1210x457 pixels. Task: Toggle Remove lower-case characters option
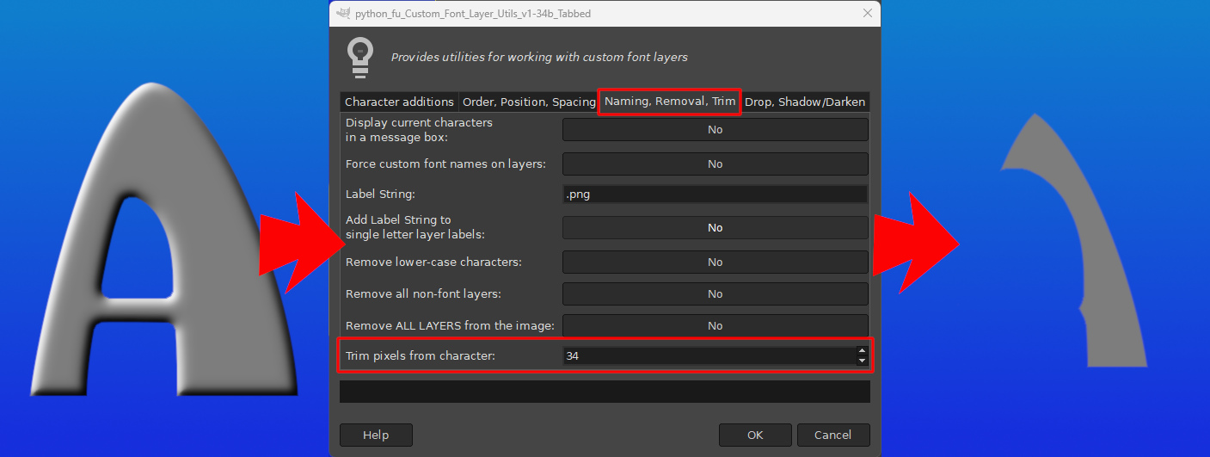pyautogui.click(x=715, y=262)
